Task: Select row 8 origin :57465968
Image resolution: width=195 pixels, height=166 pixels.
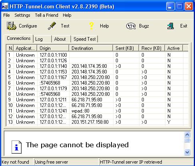Action: (x=50, y=94)
